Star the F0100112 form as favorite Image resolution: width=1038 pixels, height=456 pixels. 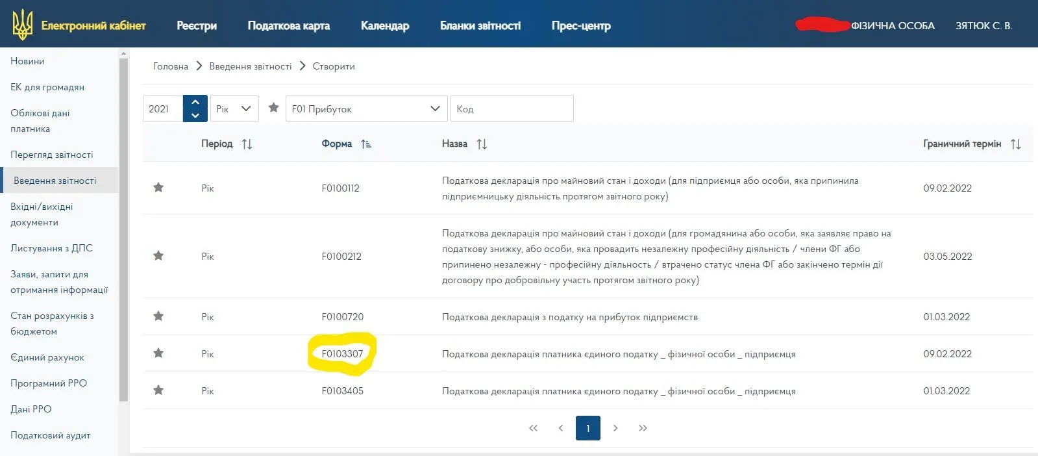click(x=158, y=188)
